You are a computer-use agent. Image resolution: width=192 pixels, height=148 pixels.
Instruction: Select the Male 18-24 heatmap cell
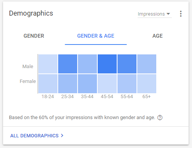[x=48, y=64]
